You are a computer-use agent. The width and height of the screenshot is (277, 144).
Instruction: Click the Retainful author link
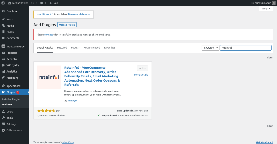click(x=72, y=101)
